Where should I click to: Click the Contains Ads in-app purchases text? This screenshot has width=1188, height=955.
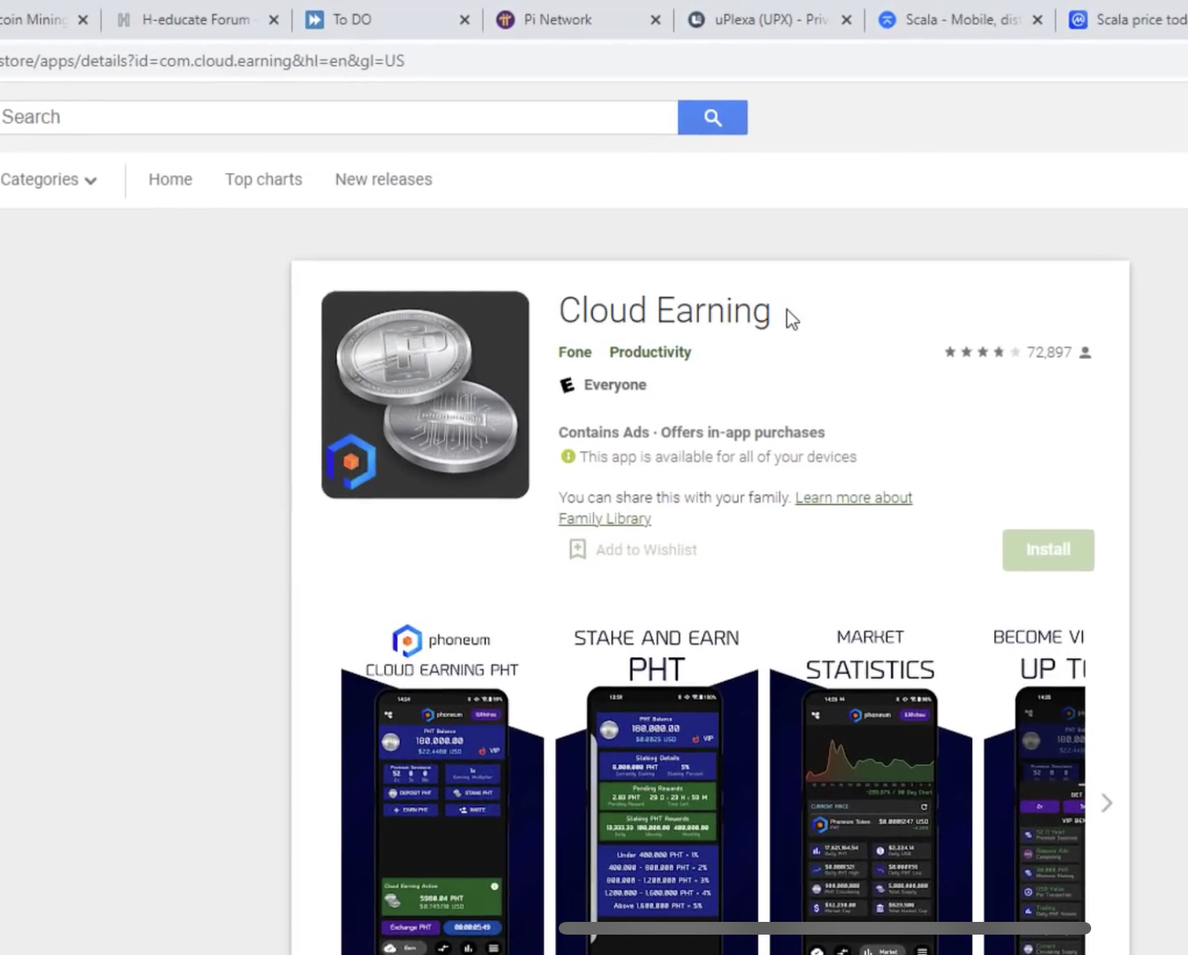point(691,432)
